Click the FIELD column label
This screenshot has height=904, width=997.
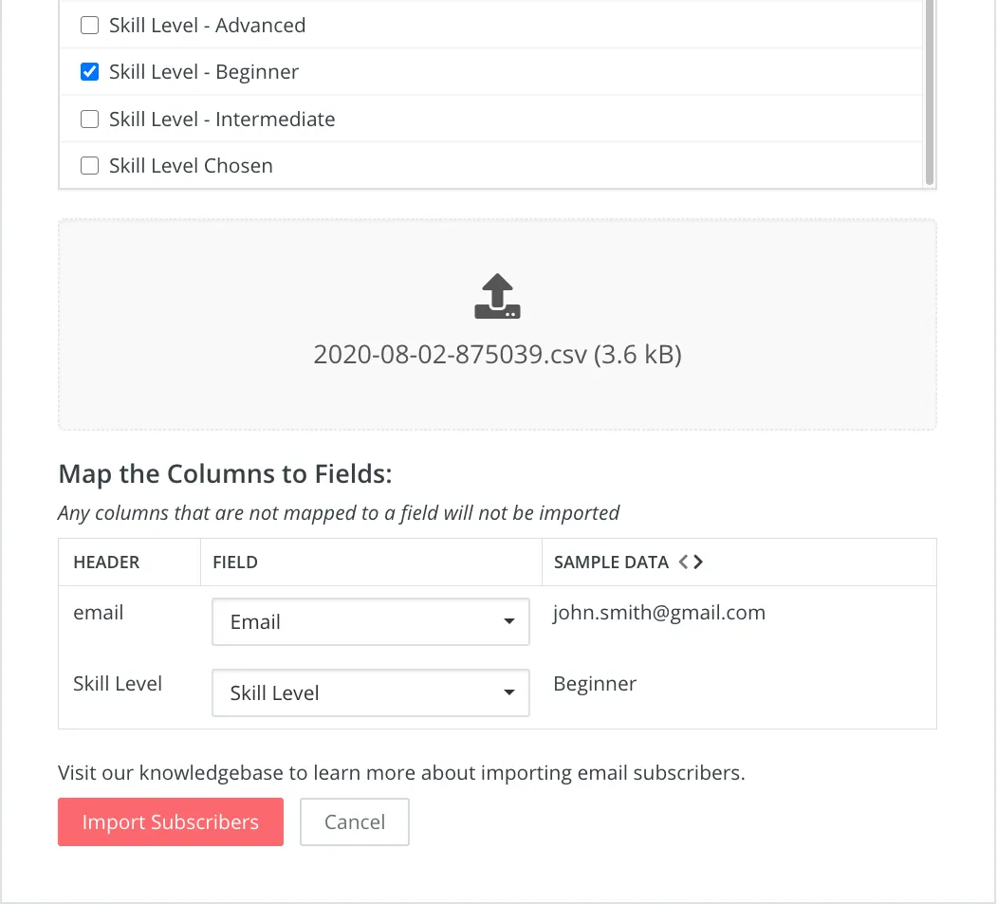pos(234,562)
